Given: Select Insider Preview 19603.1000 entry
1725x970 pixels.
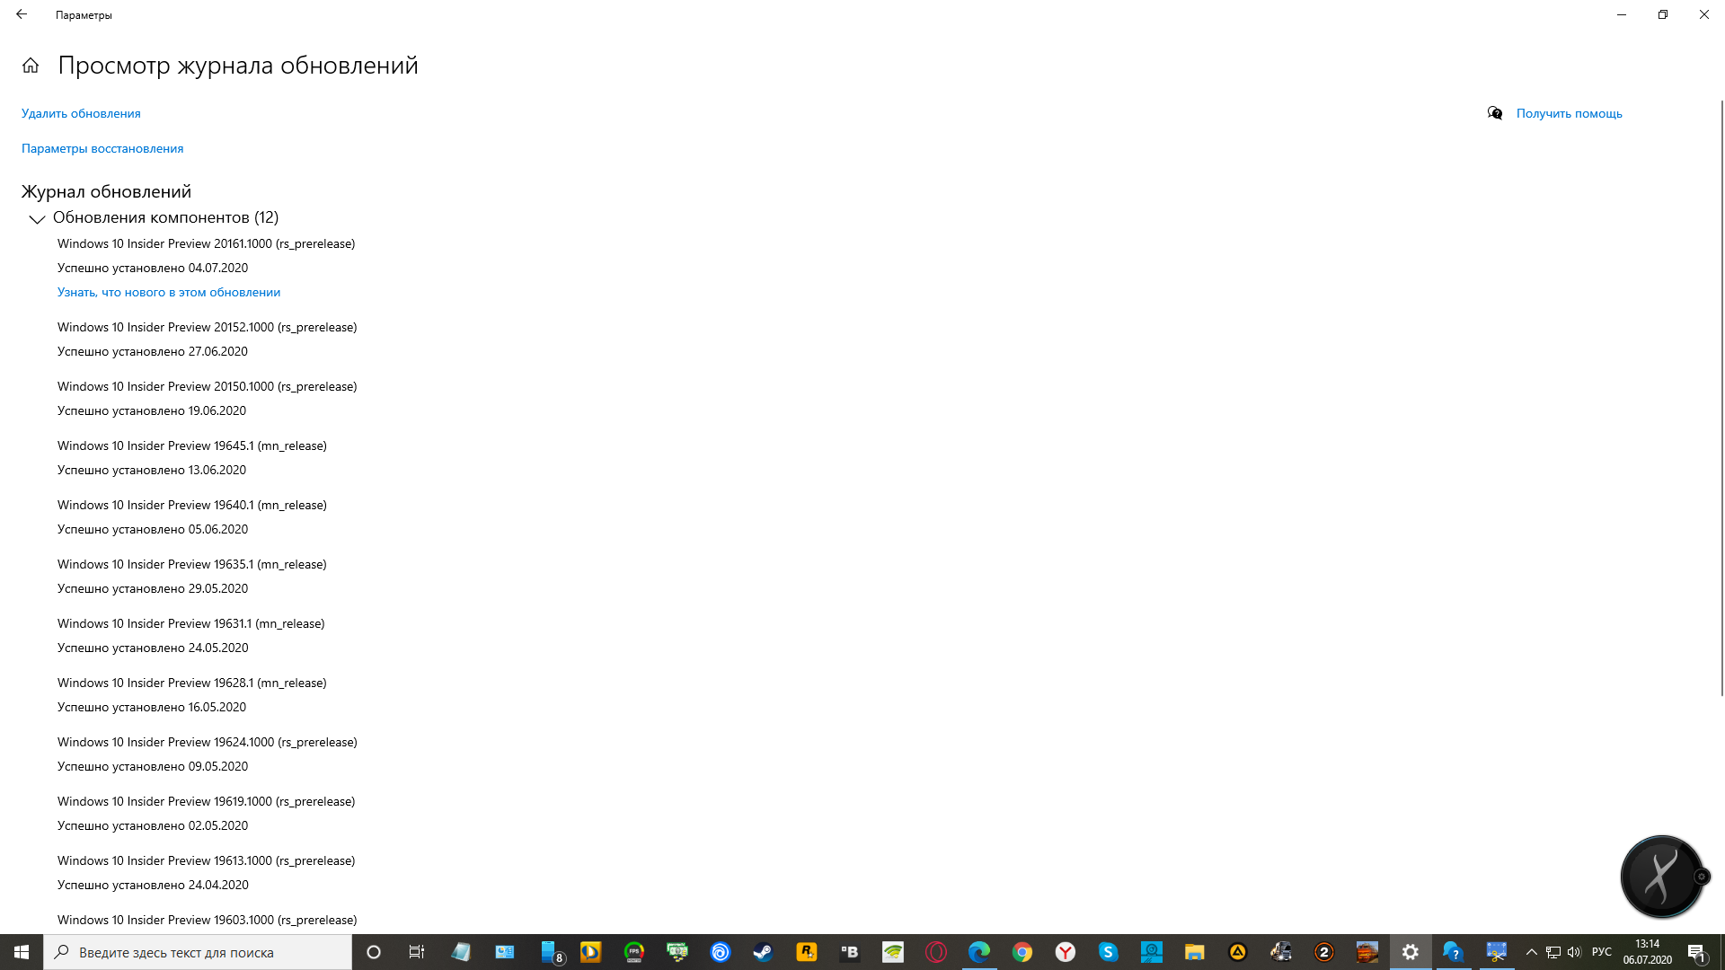Looking at the screenshot, I should [208, 920].
